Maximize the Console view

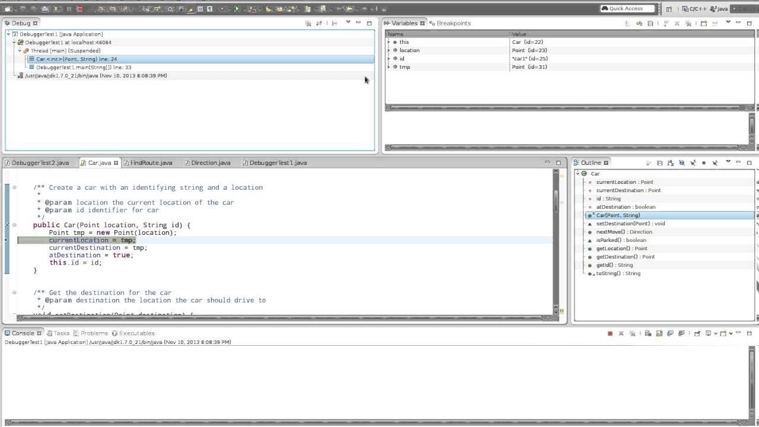749,333
